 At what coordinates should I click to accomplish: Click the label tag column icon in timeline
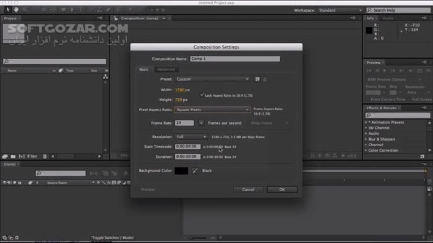pyautogui.click(x=30, y=183)
